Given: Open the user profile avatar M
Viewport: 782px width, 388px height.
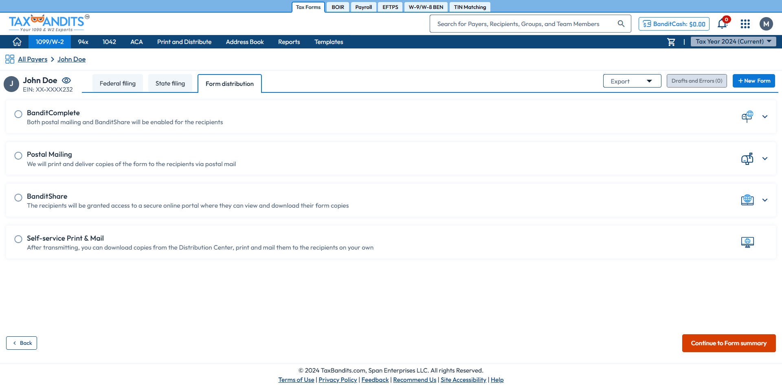Looking at the screenshot, I should tap(766, 24).
